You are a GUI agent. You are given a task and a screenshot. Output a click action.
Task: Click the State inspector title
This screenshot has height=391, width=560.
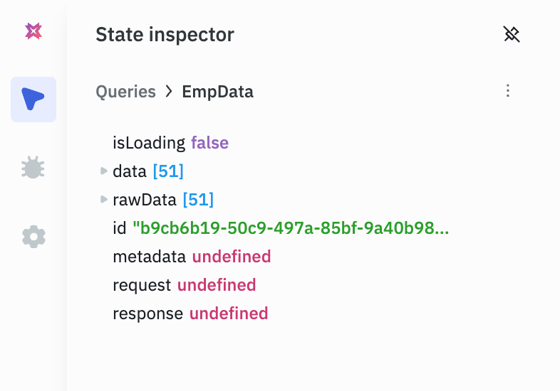(165, 34)
